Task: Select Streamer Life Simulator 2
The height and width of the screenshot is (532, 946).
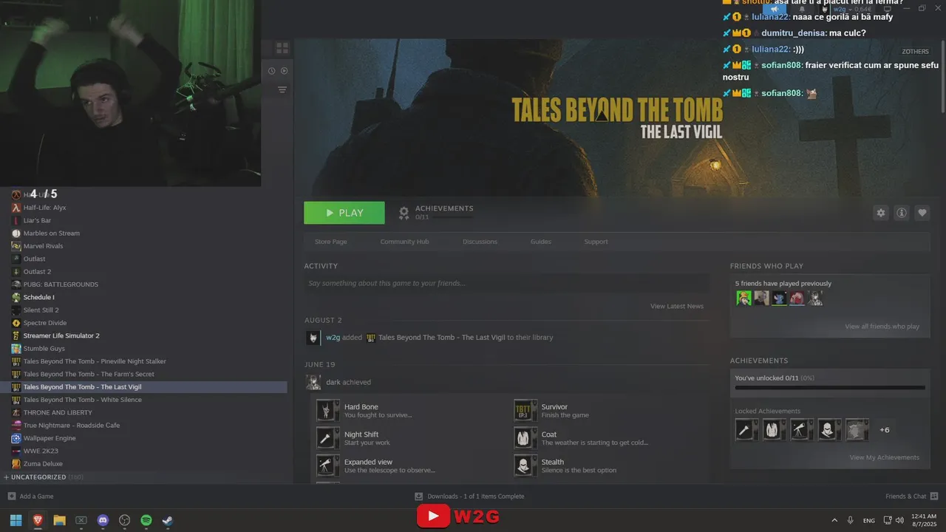Action: (61, 335)
